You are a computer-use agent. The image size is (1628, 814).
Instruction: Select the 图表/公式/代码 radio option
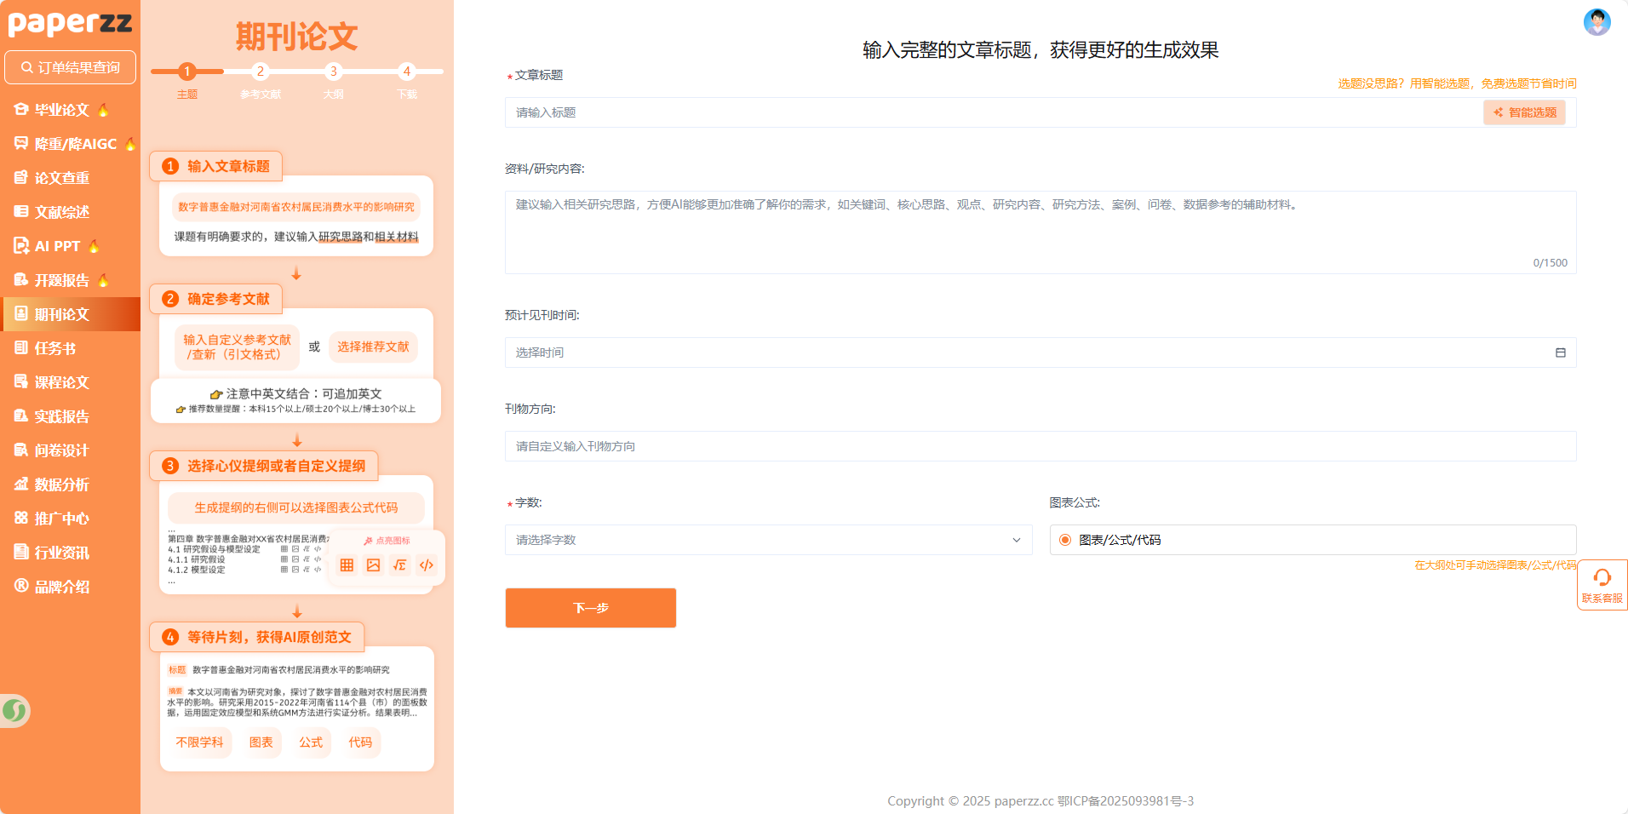1065,540
